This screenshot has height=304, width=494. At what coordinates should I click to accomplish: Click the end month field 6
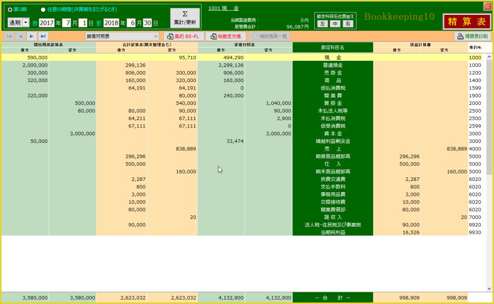[131, 23]
